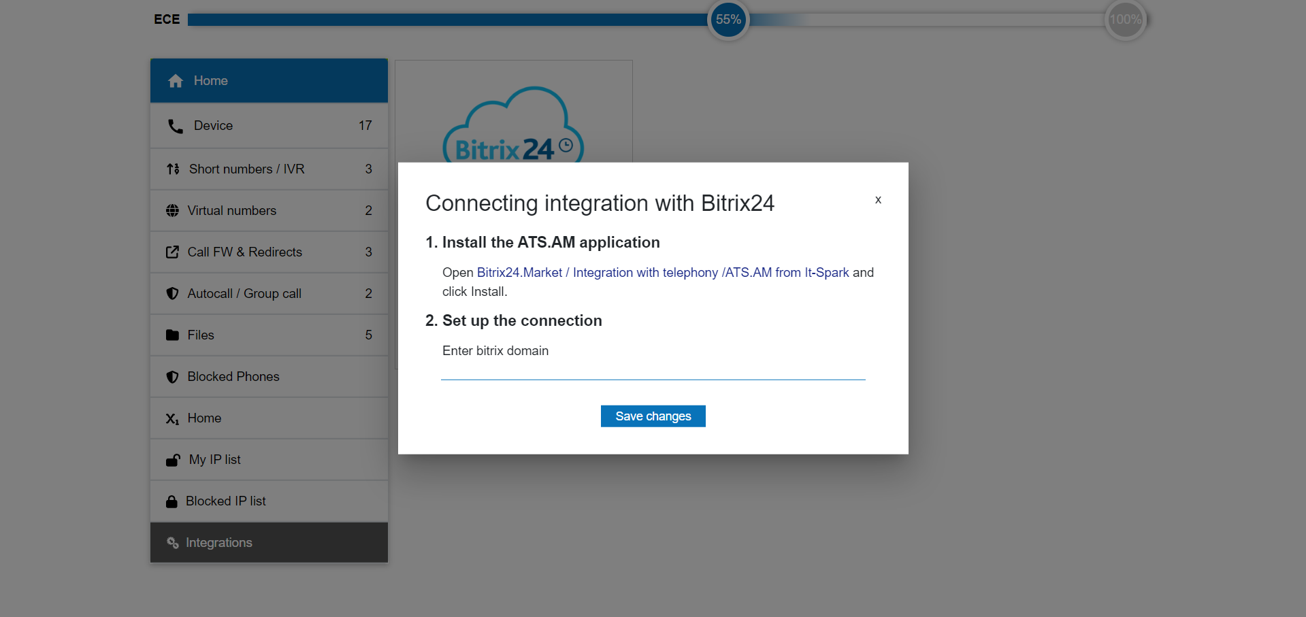Open the Bitrix24.Market ATS.AM integration link
The width and height of the screenshot is (1306, 617).
(662, 273)
